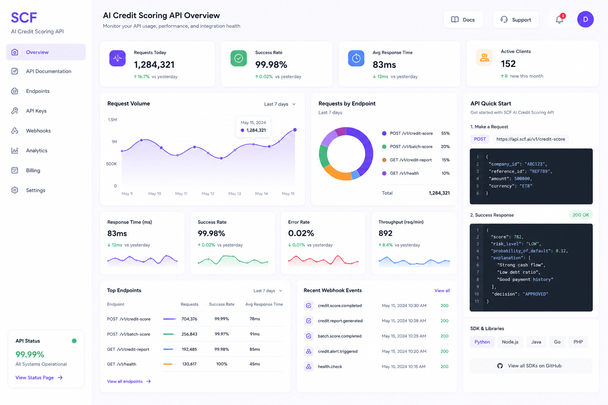Click GET /v1/credit-report legend dot
This screenshot has height=405, width=608.
tap(384, 160)
